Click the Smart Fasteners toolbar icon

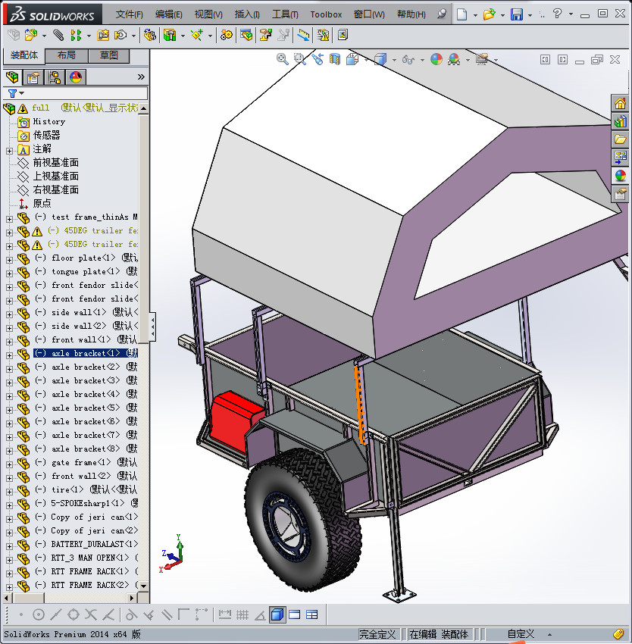click(103, 36)
